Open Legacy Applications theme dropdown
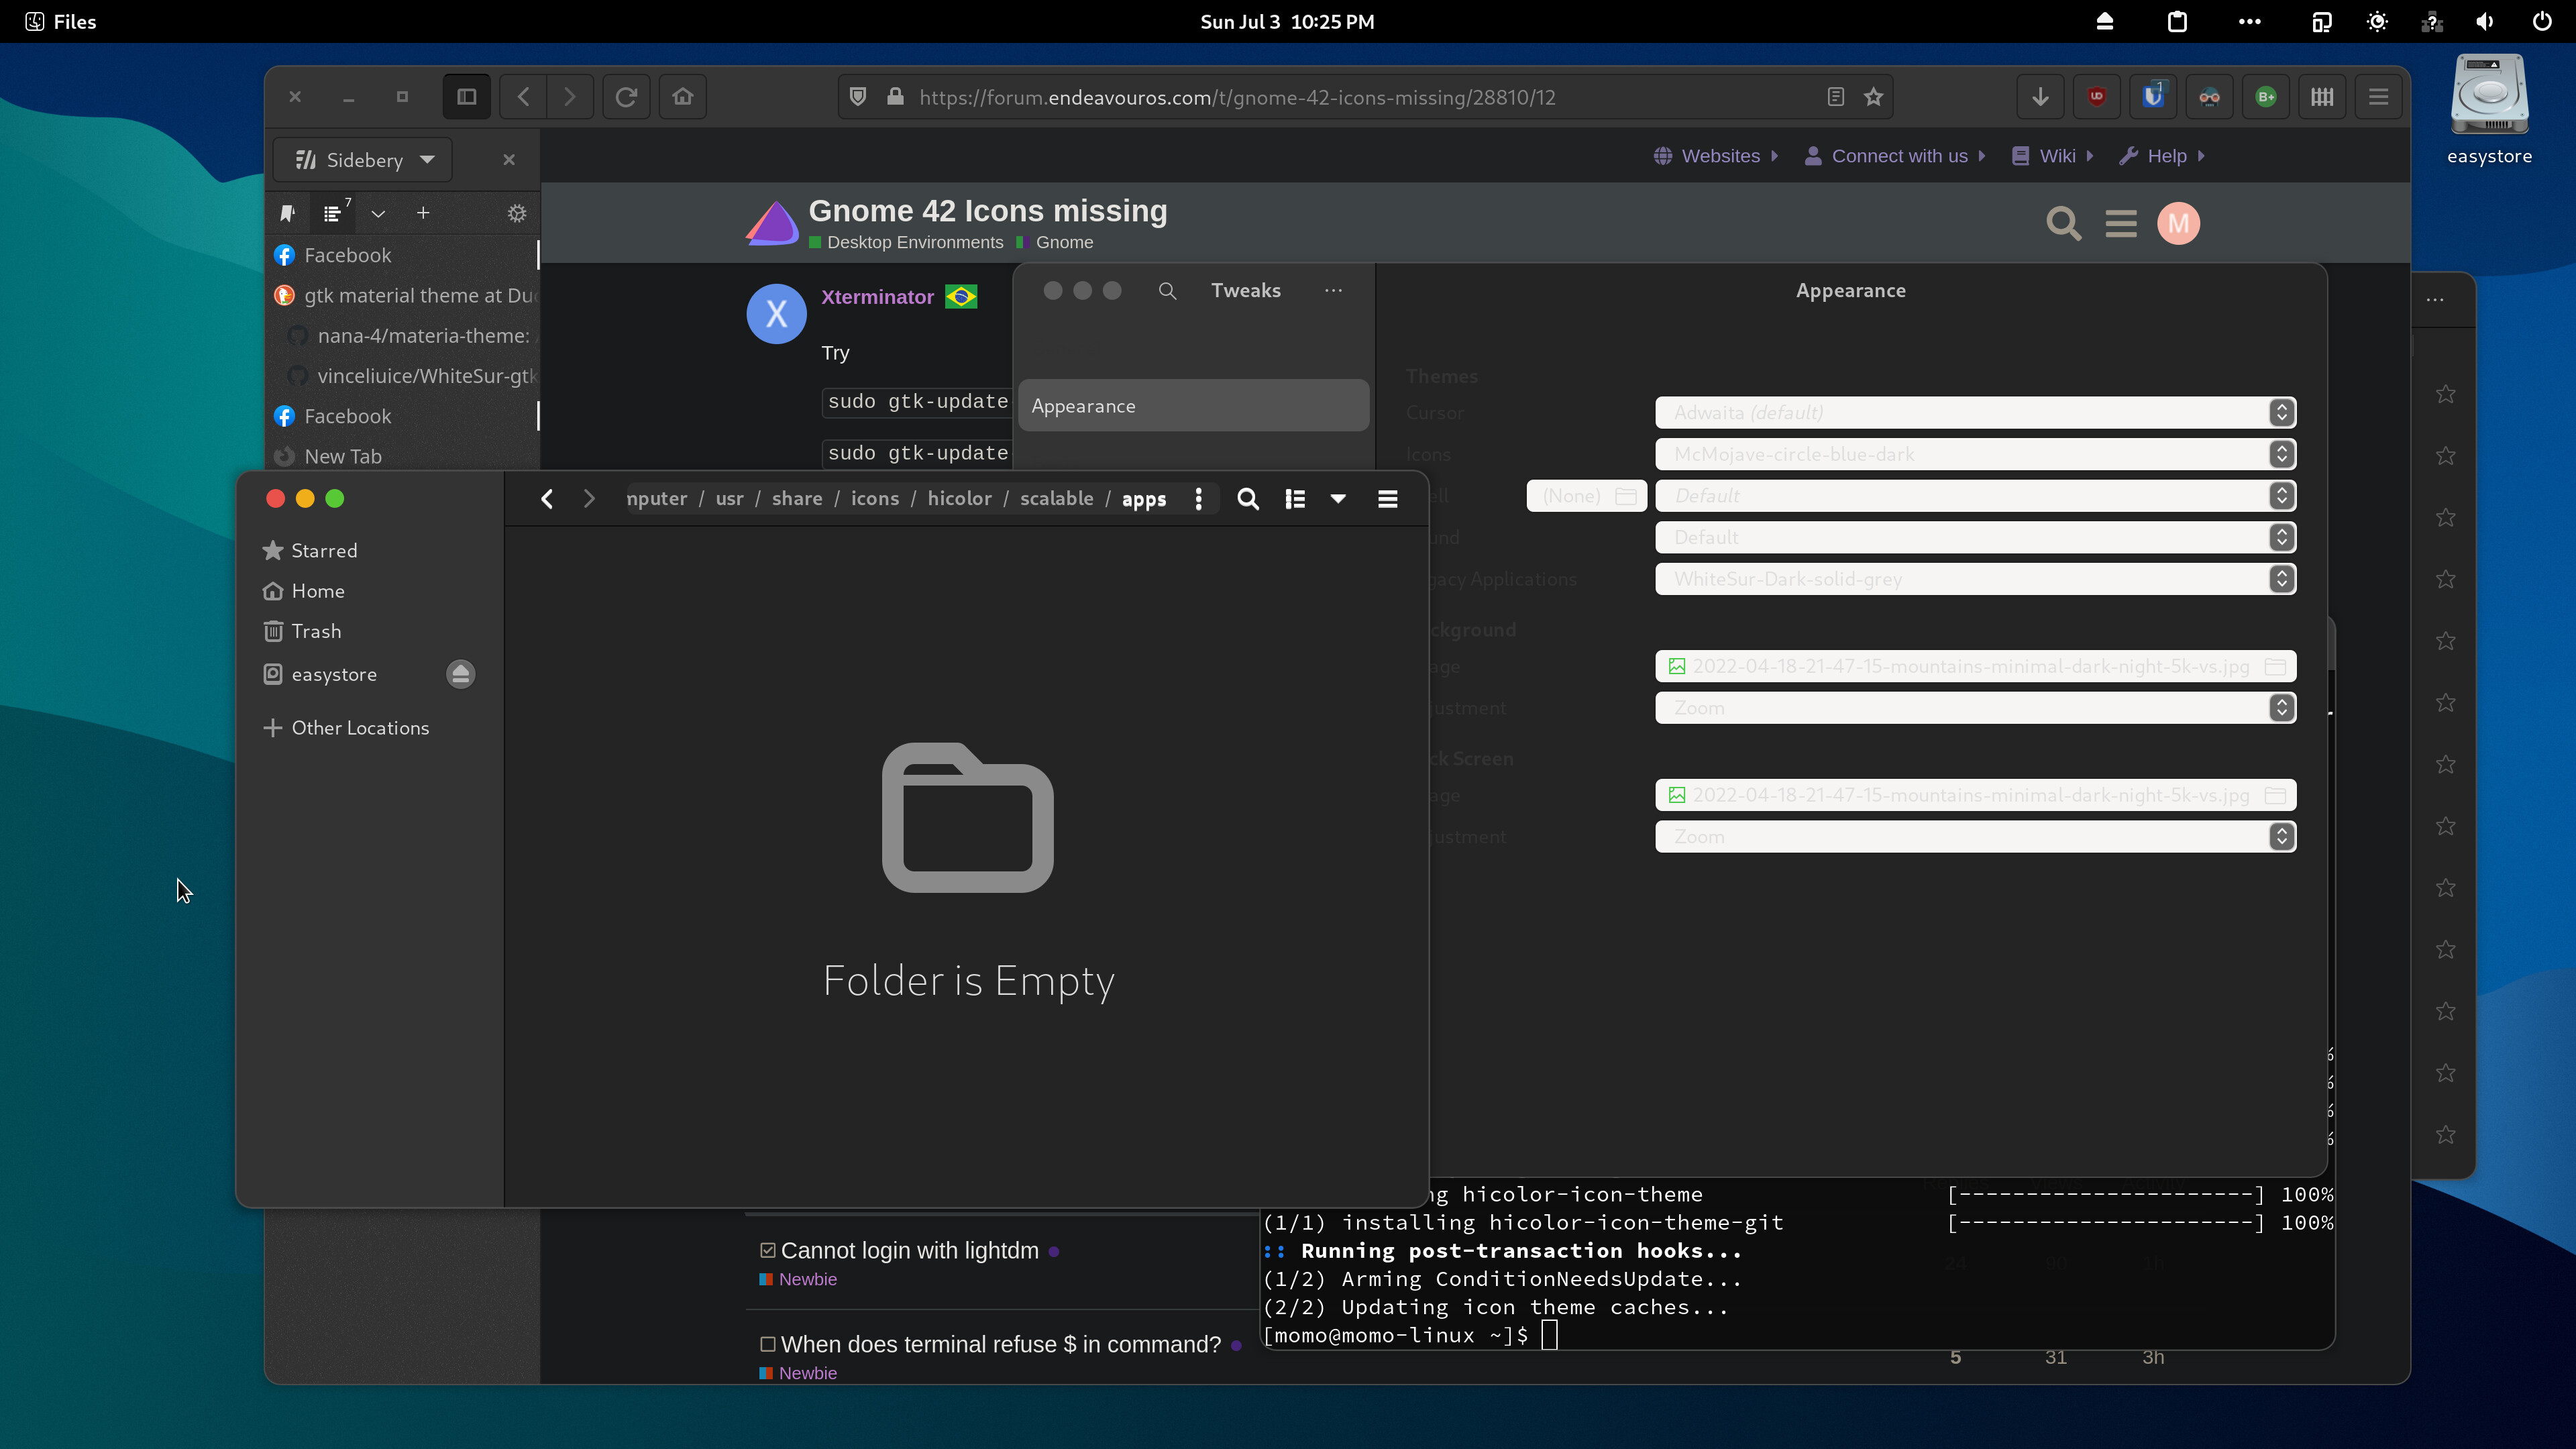This screenshot has height=1449, width=2576. (x=1975, y=579)
